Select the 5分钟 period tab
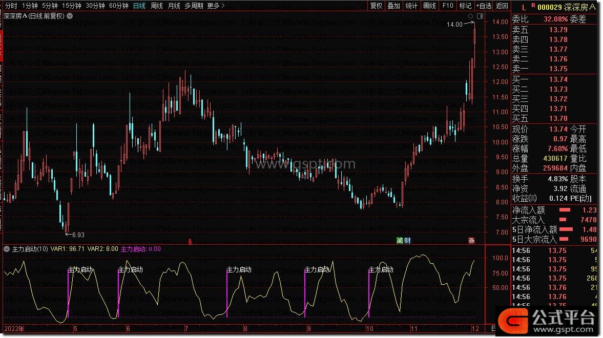 point(50,6)
